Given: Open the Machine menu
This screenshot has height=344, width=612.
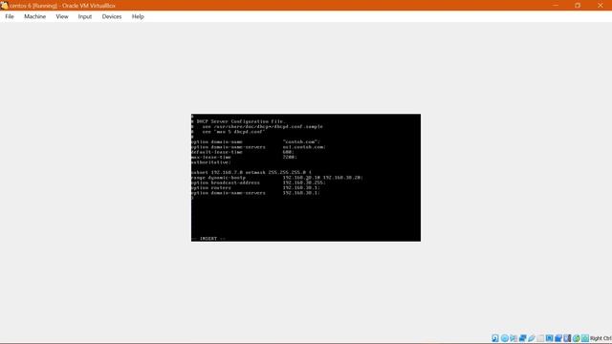Looking at the screenshot, I should click(34, 16).
